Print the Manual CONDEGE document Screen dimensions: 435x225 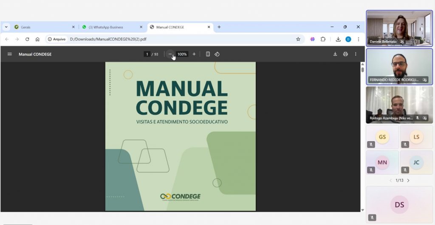click(345, 54)
